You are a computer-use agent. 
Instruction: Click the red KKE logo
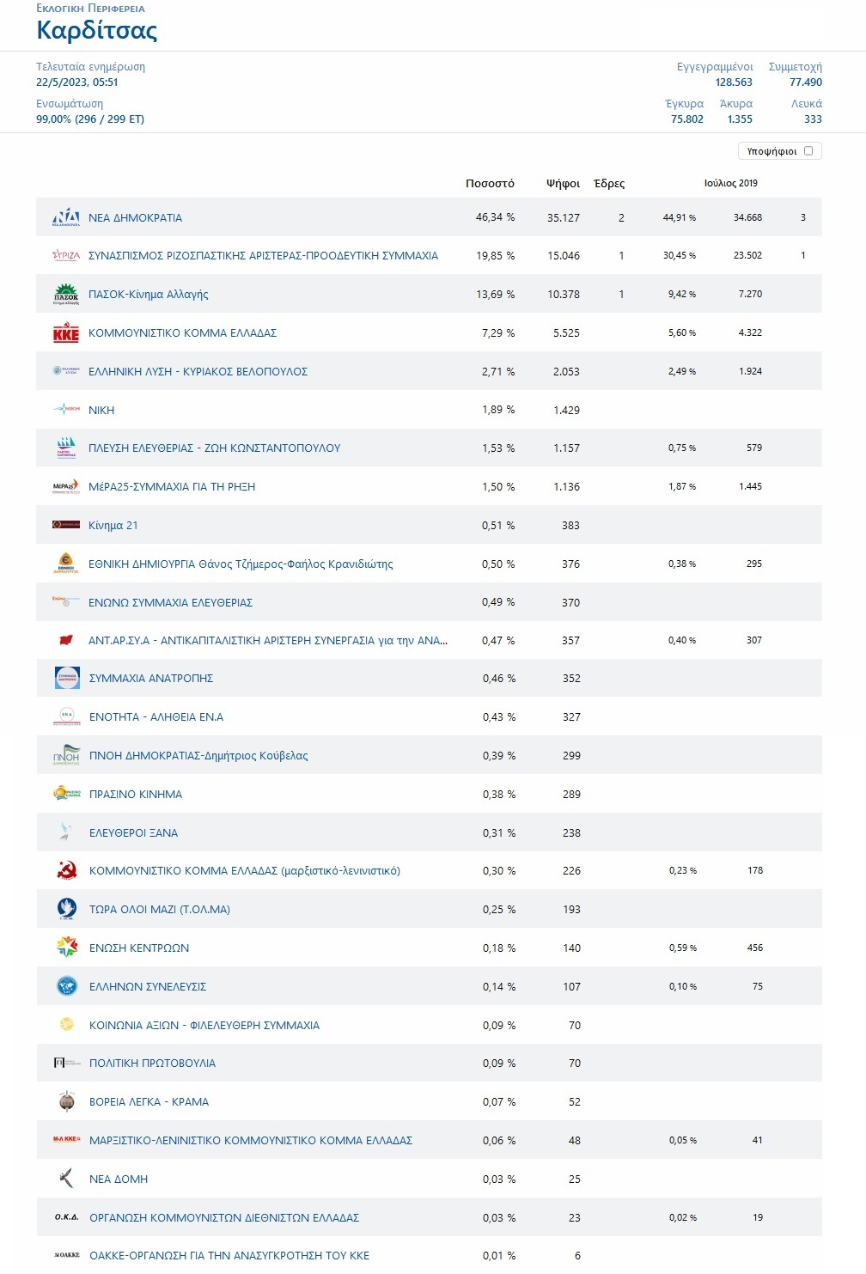(x=66, y=333)
